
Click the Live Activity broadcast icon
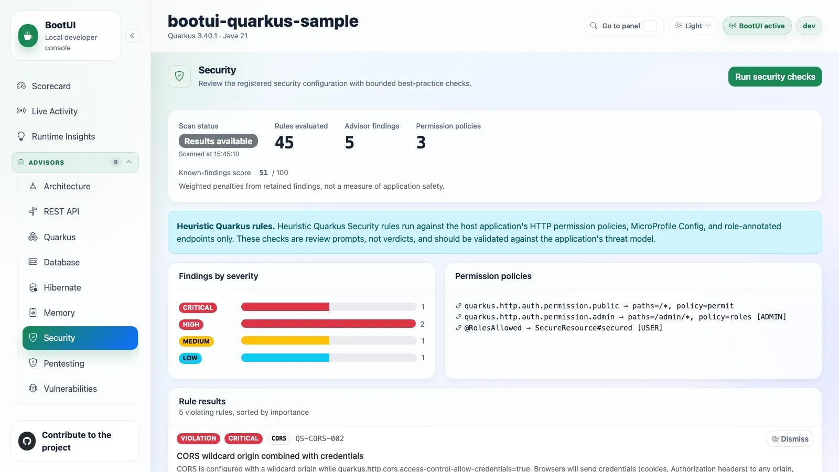(x=21, y=111)
